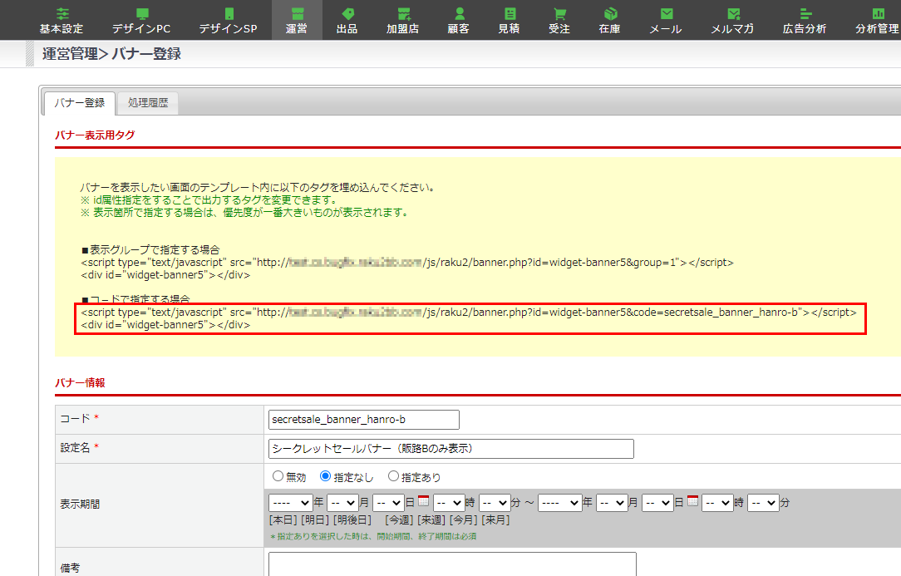Expand the end year dropdown
The image size is (901, 576).
click(559, 503)
